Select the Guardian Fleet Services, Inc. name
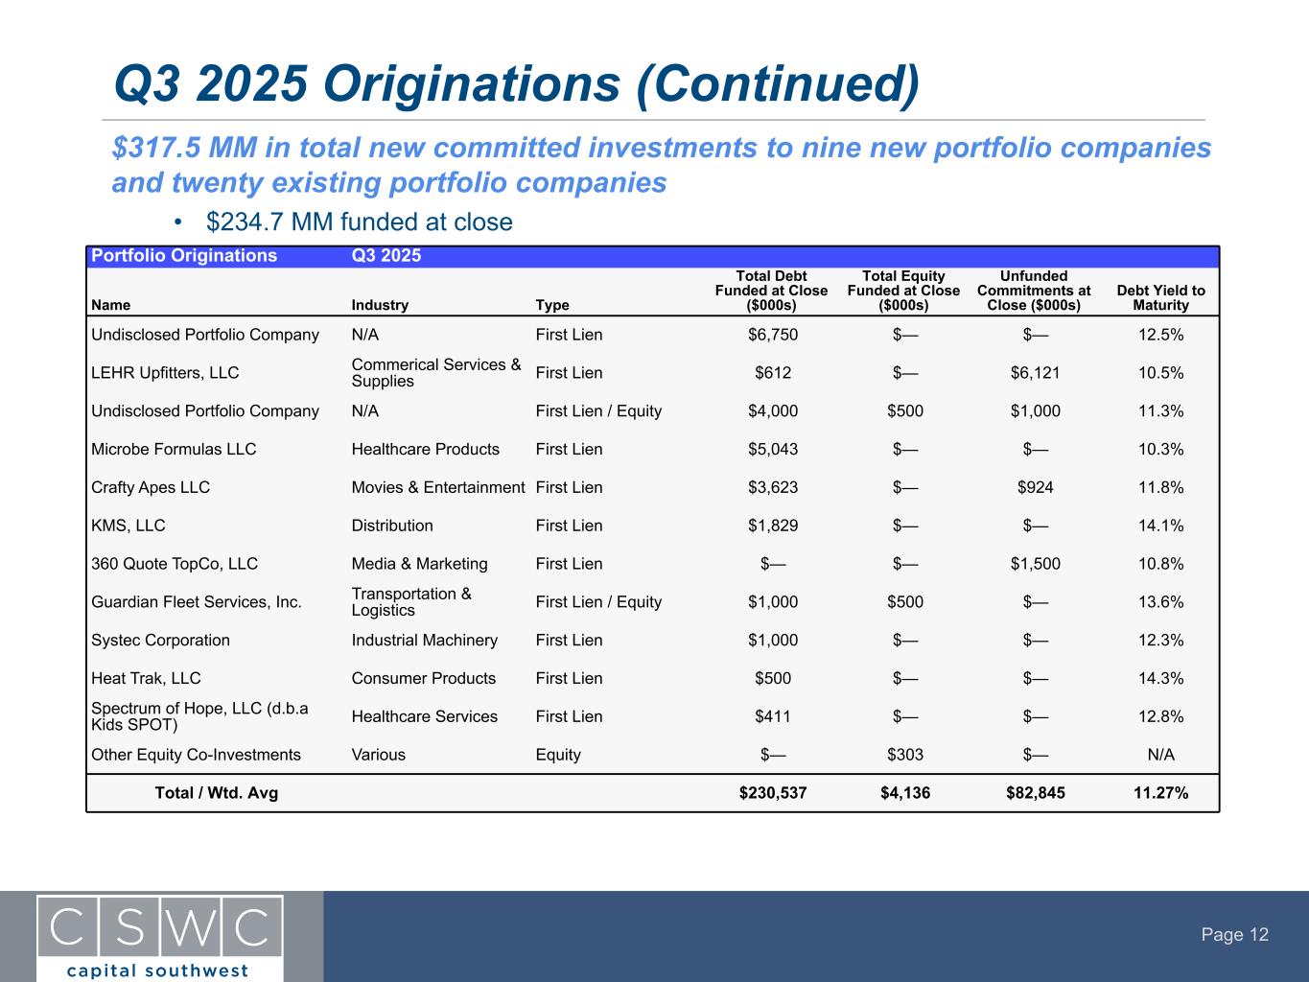Screen dimensions: 1309x982 tap(197, 602)
